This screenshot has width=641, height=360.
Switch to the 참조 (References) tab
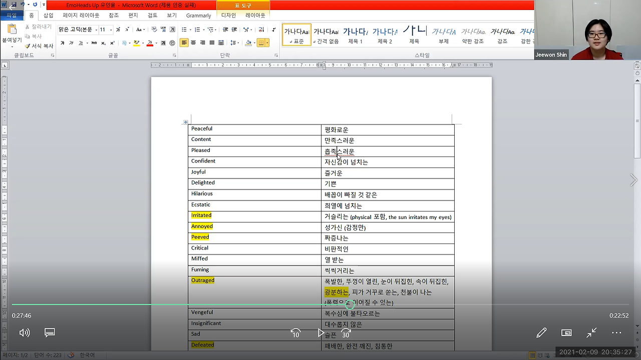(x=114, y=15)
